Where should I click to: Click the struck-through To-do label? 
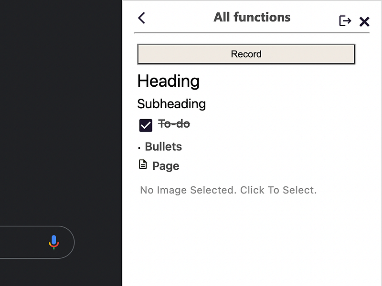pos(174,124)
